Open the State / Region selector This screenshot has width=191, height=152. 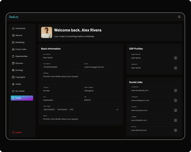(102, 90)
